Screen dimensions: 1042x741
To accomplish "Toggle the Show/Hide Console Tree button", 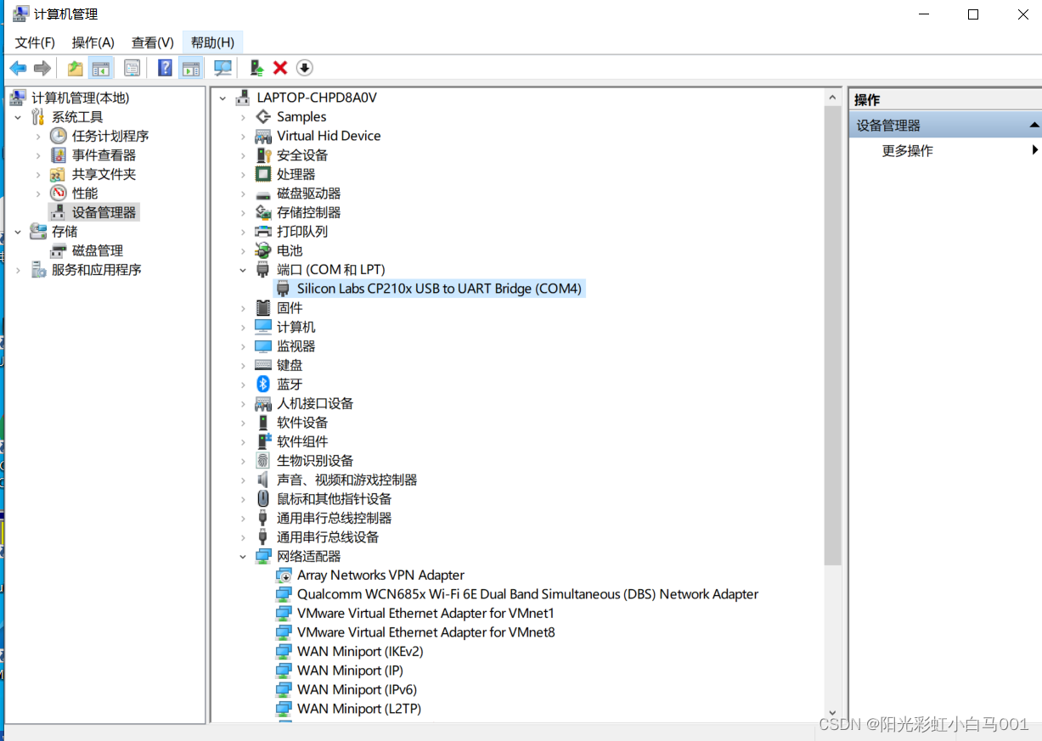I will click(101, 68).
